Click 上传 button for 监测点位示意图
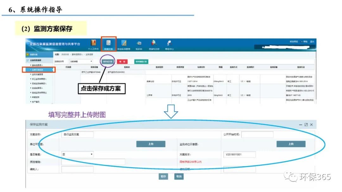The width and height of the screenshot is (342, 192). click(291, 144)
